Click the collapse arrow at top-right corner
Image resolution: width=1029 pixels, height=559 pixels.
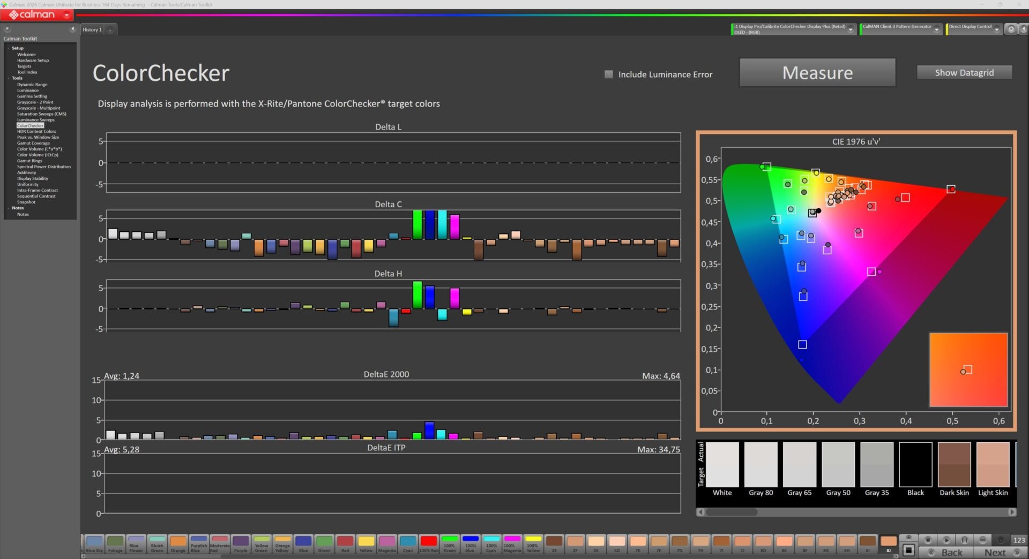[1023, 29]
